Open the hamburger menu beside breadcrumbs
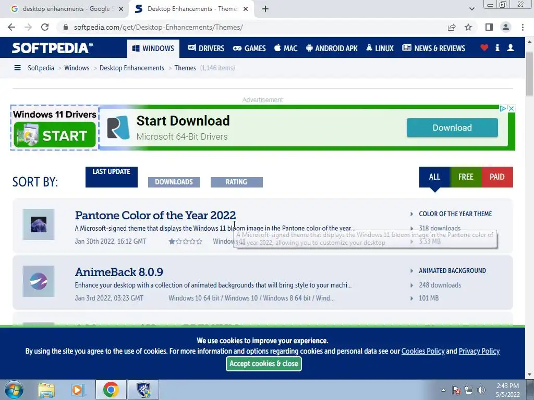The height and width of the screenshot is (400, 534). pos(17,68)
